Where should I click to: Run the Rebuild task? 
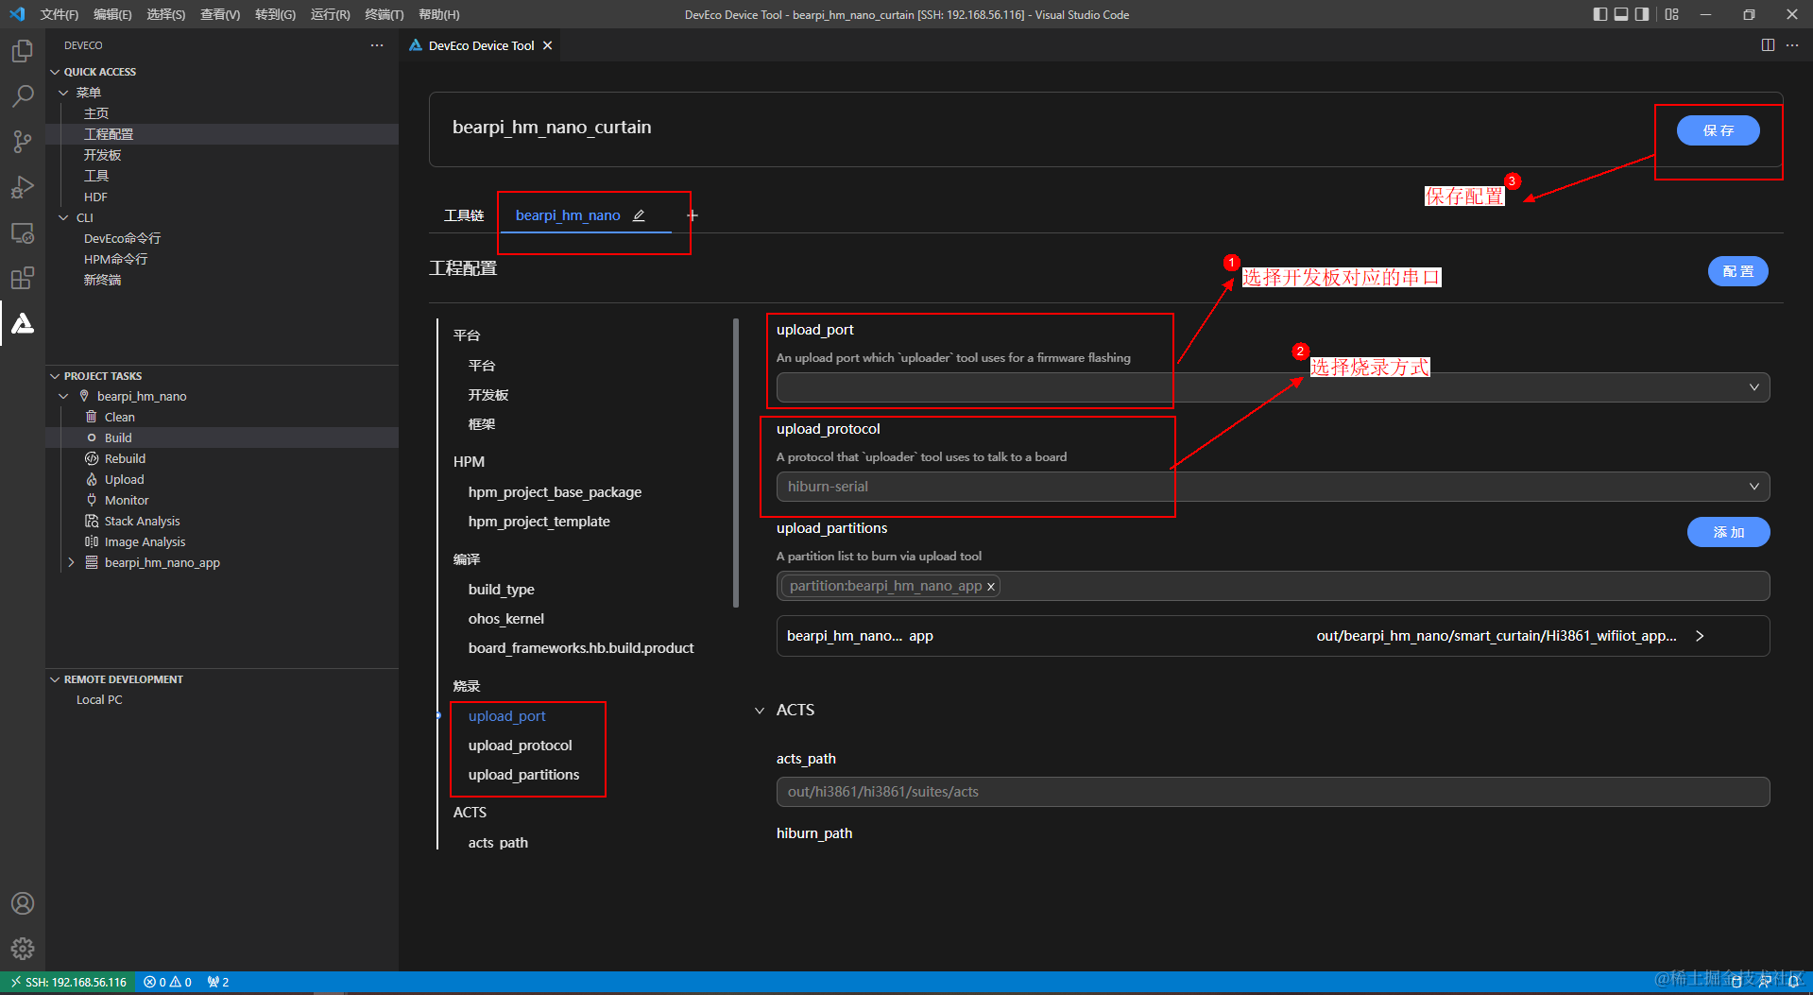tap(125, 458)
